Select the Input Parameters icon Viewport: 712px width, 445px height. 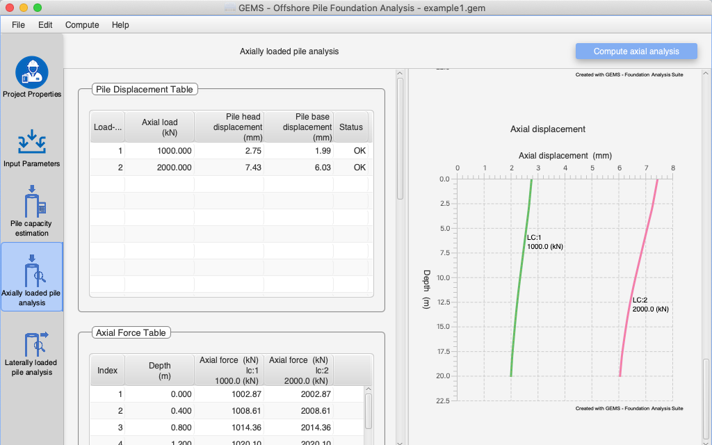[x=32, y=142]
